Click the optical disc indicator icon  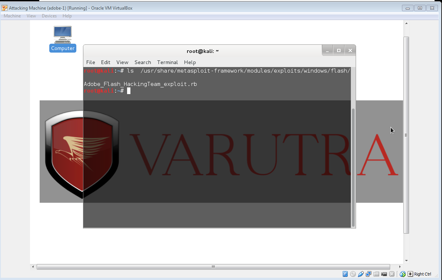tap(353, 274)
